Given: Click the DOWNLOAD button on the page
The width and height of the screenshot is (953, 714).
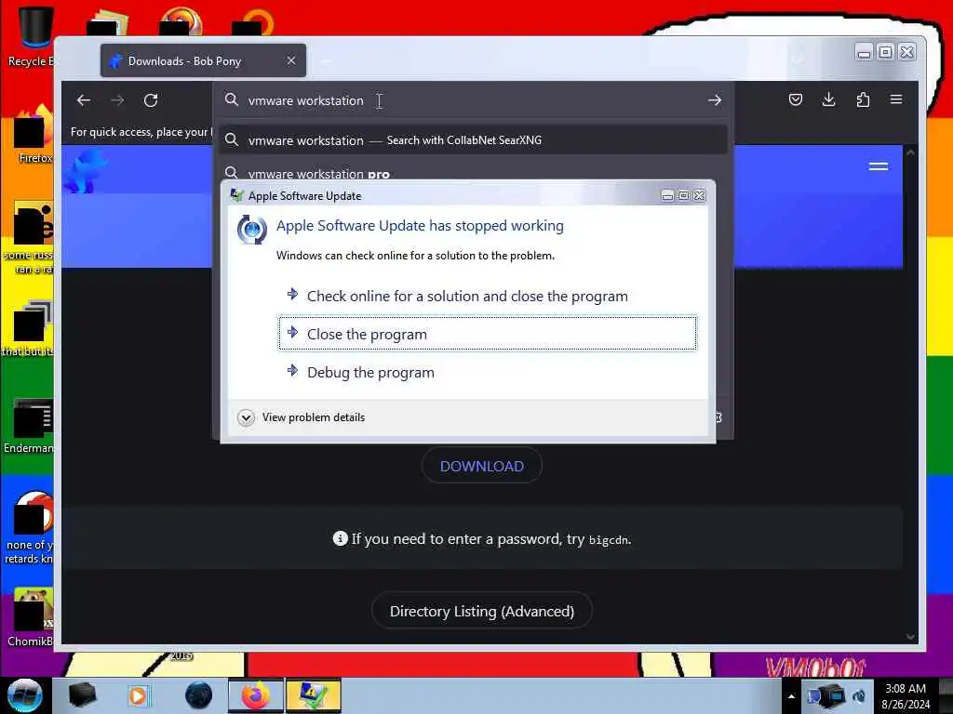Looking at the screenshot, I should tap(482, 467).
